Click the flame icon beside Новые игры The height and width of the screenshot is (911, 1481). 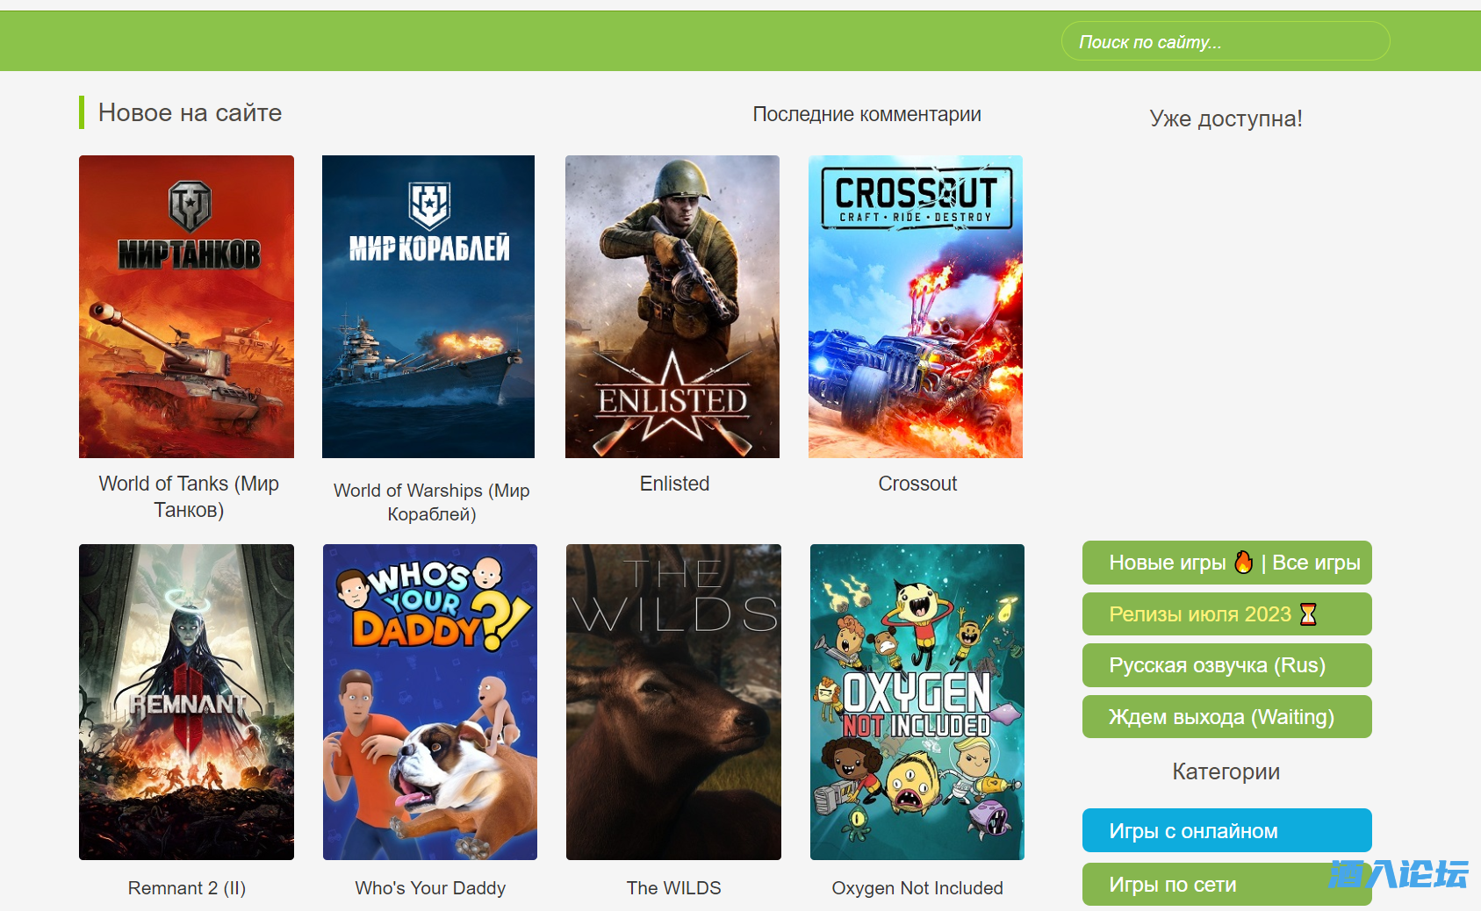pos(1244,562)
